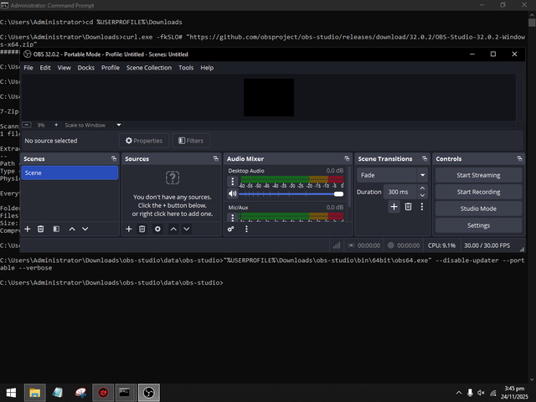Mute Desktop Audio speaker icon

click(233, 193)
